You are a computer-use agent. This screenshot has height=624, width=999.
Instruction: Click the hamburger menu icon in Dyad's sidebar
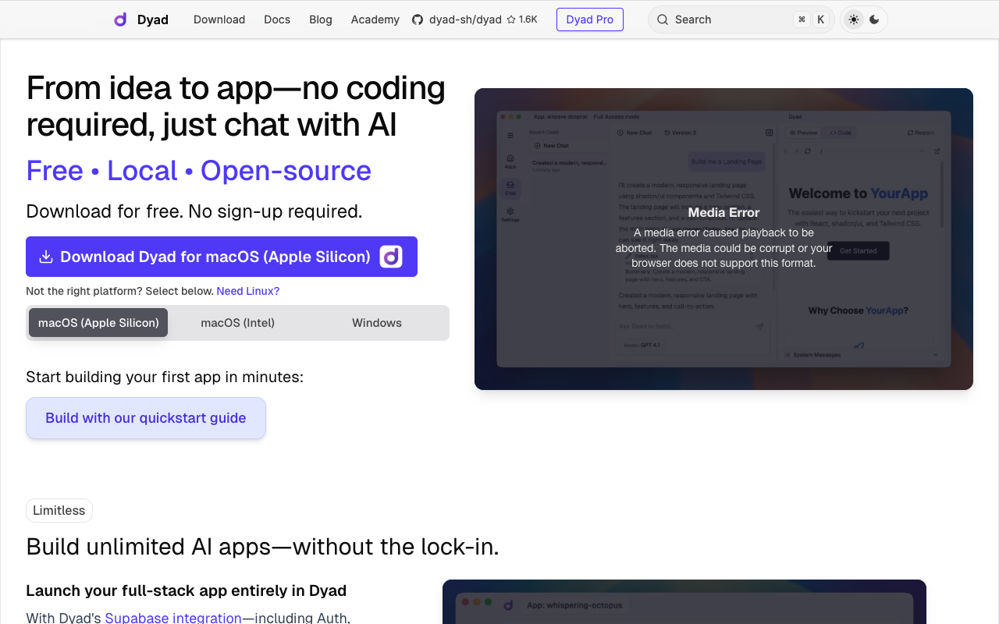click(x=510, y=136)
